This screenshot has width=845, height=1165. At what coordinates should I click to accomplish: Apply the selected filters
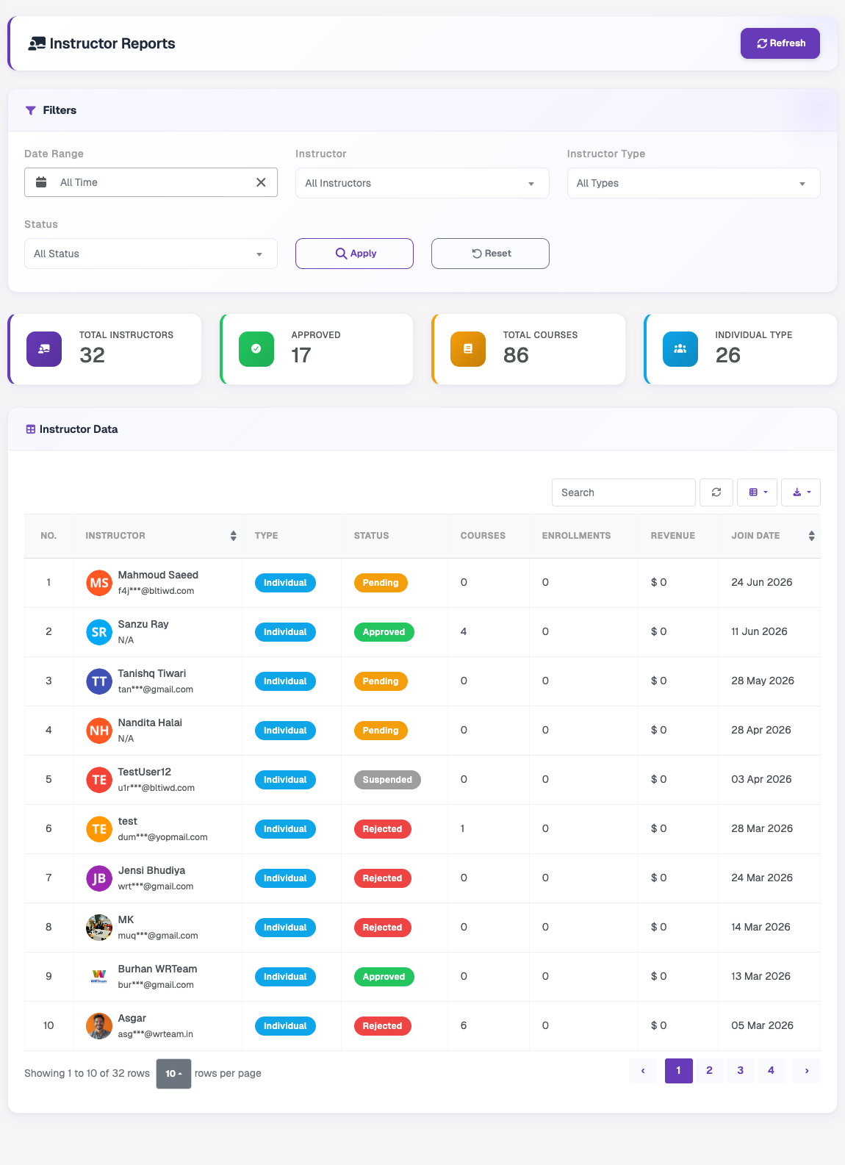(354, 254)
